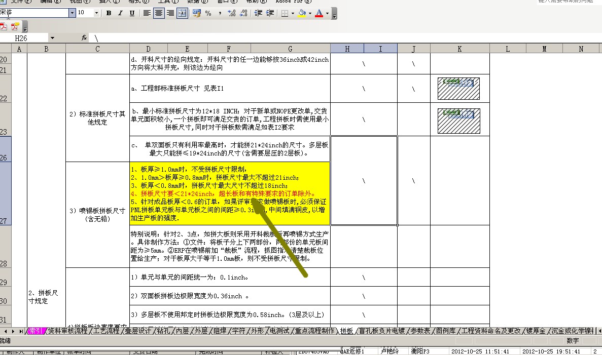The image size is (602, 355).
Task: Select row 27 header
Action: pyautogui.click(x=6, y=193)
